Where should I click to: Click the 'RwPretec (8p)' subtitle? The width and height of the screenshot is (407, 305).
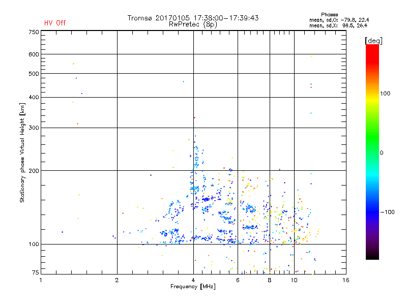pyautogui.click(x=193, y=24)
